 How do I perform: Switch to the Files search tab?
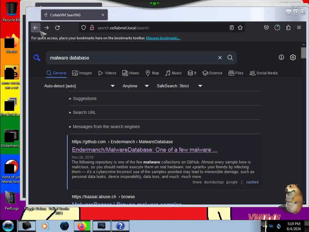pyautogui.click(x=236, y=73)
